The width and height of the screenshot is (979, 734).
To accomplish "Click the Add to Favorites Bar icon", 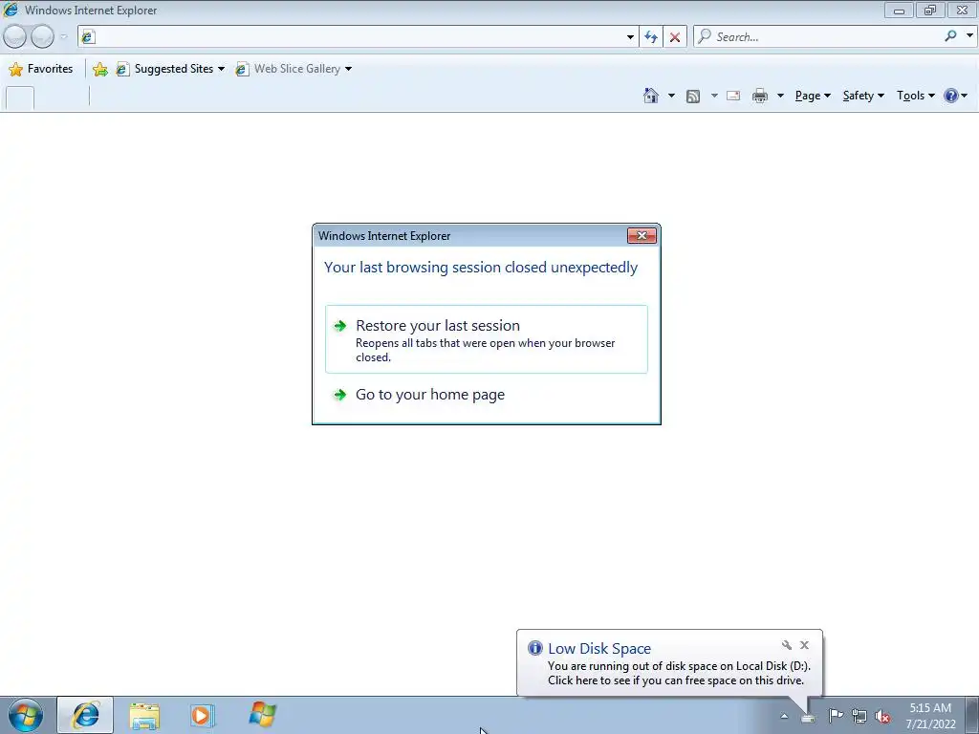I will (x=99, y=69).
